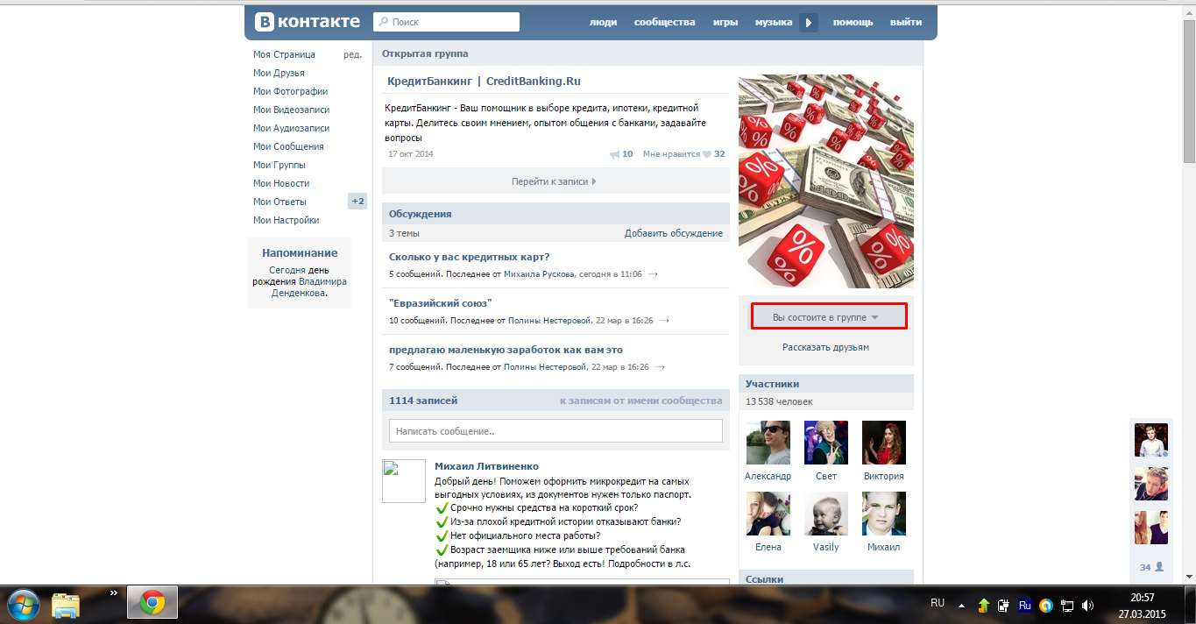This screenshot has width=1196, height=624.
Task: Open 'Мои Новости'
Action: [281, 183]
